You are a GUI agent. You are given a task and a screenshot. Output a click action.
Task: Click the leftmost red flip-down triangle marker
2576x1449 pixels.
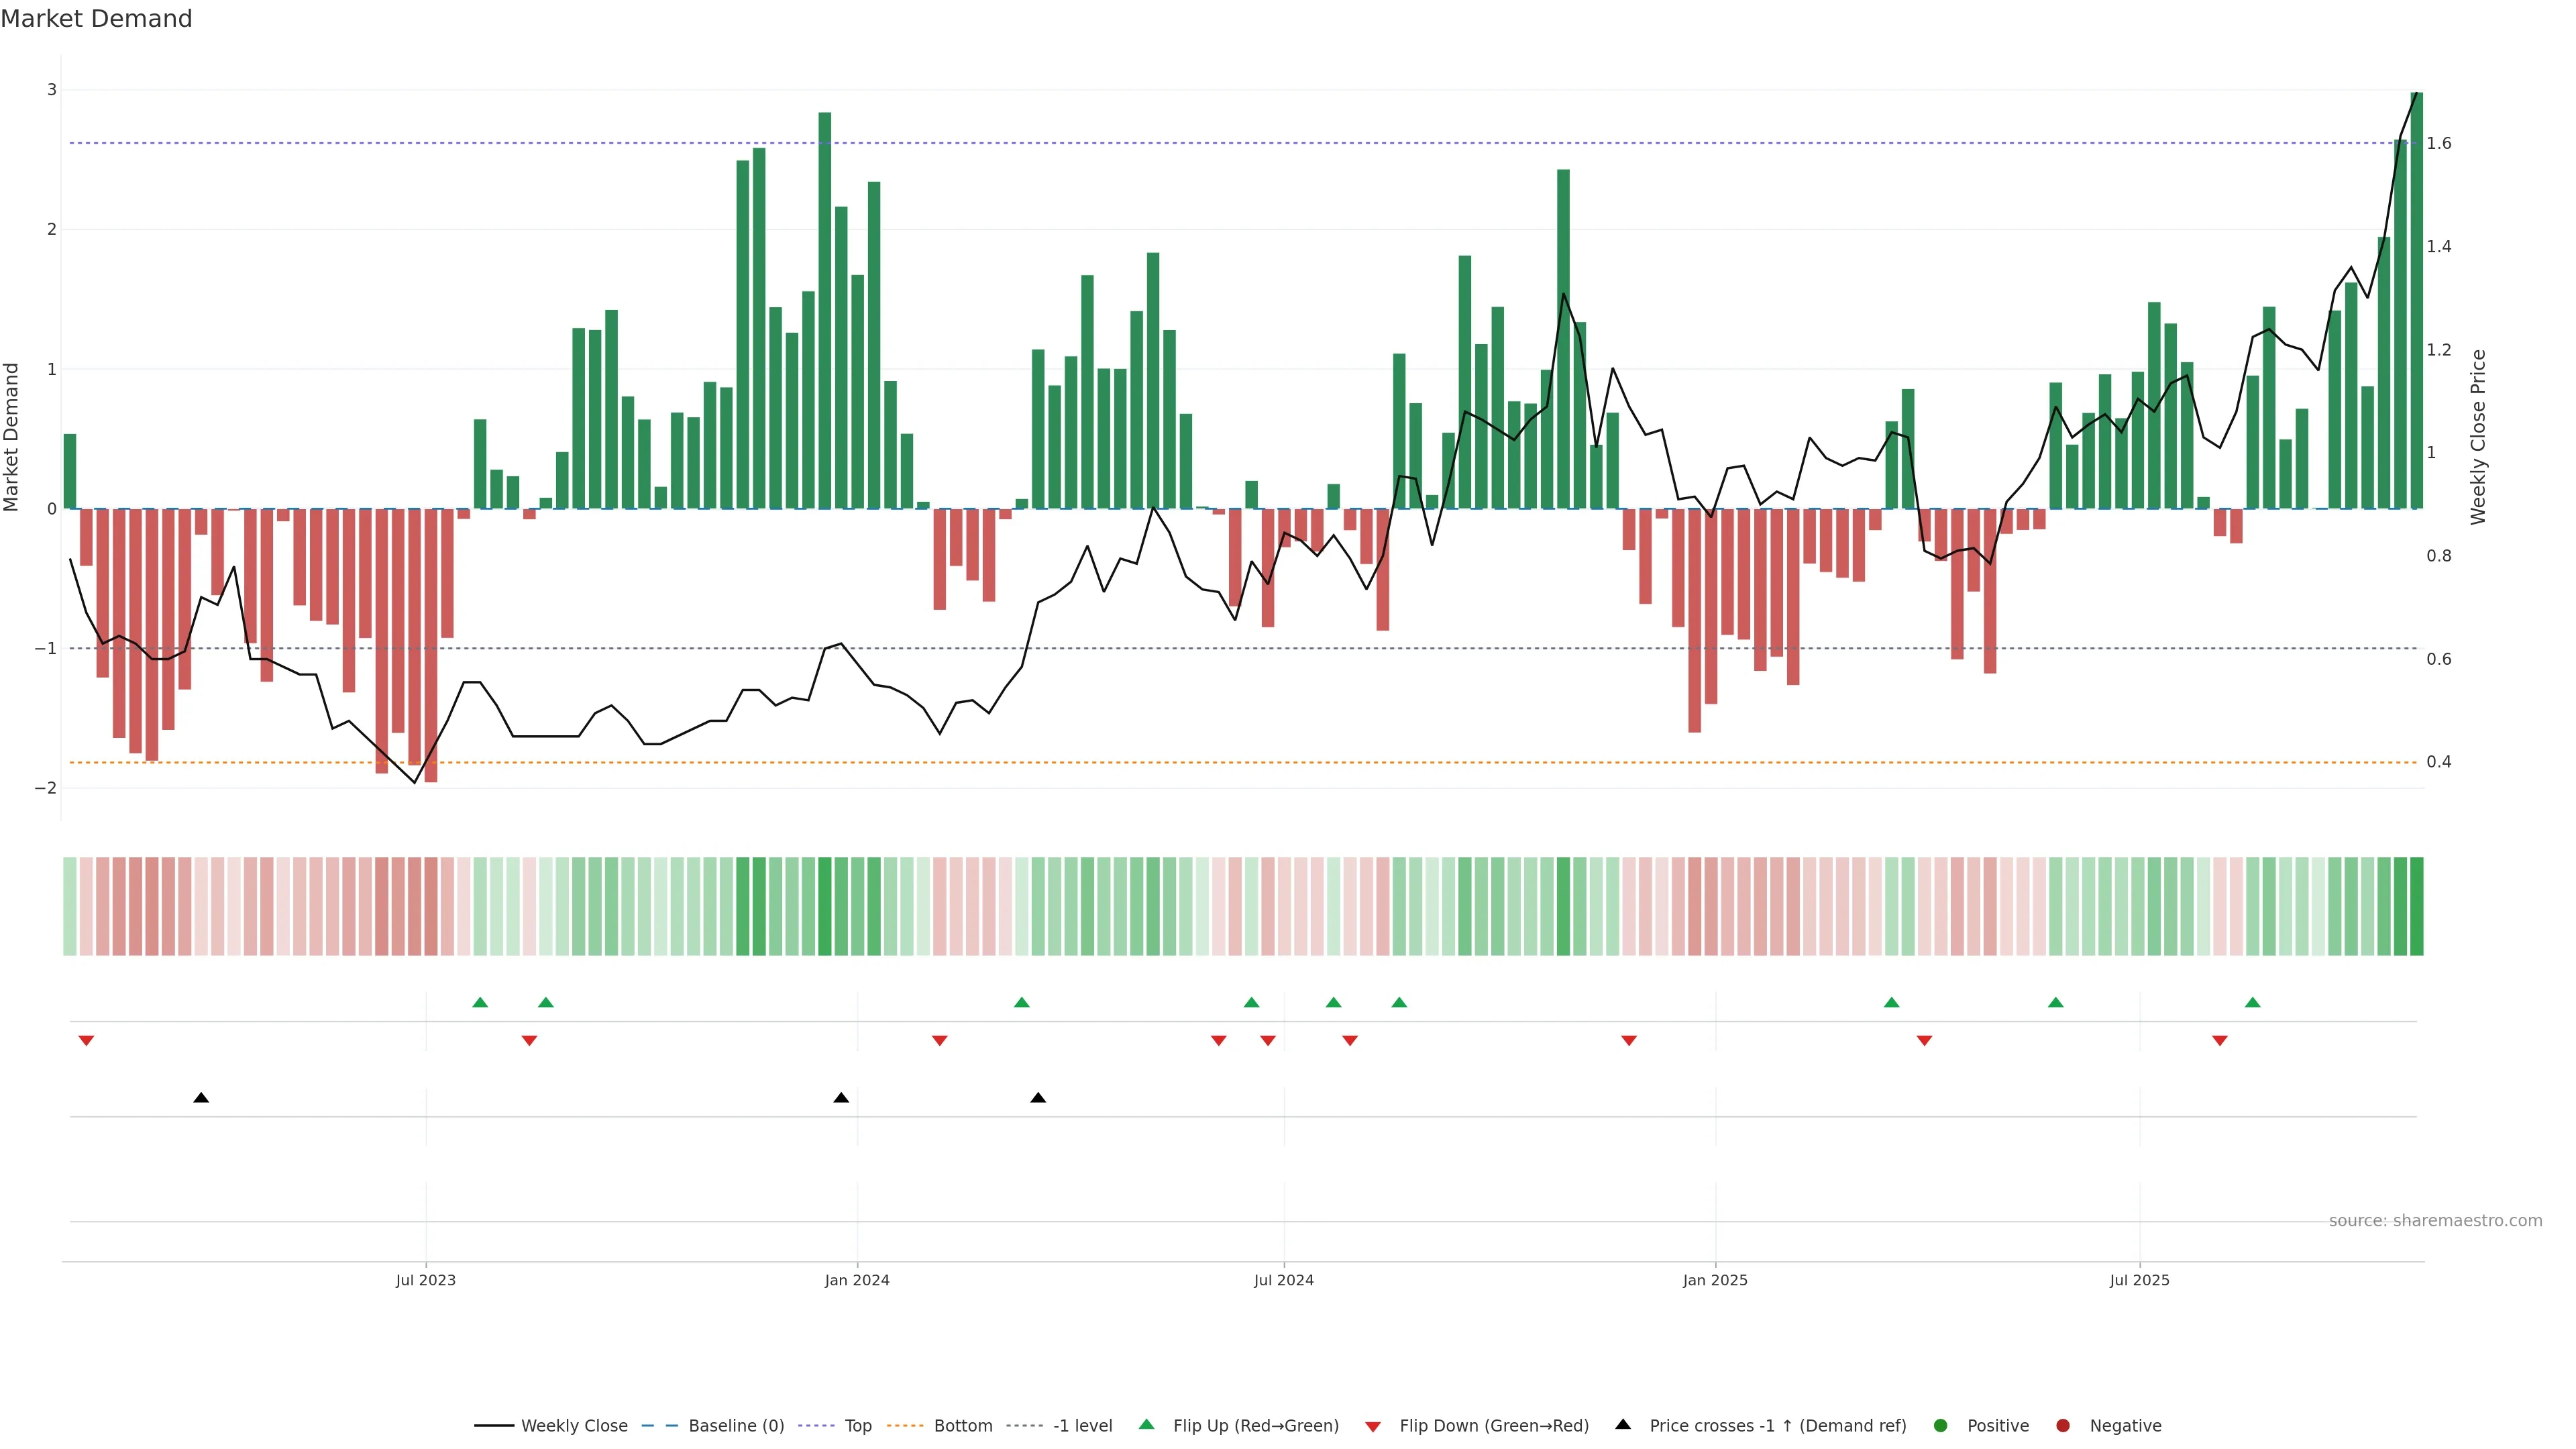coord(86,1041)
